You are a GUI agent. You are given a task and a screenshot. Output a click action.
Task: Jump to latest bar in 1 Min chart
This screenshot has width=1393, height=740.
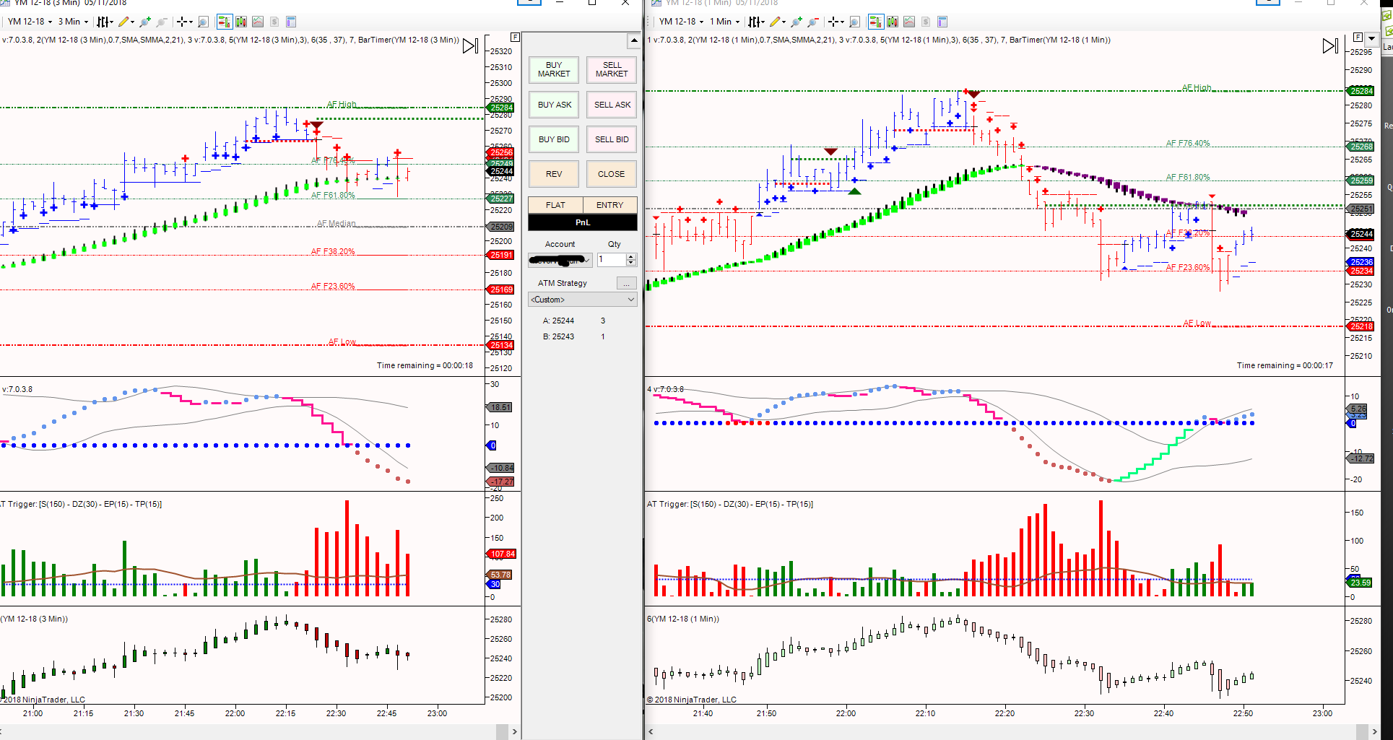1330,46
